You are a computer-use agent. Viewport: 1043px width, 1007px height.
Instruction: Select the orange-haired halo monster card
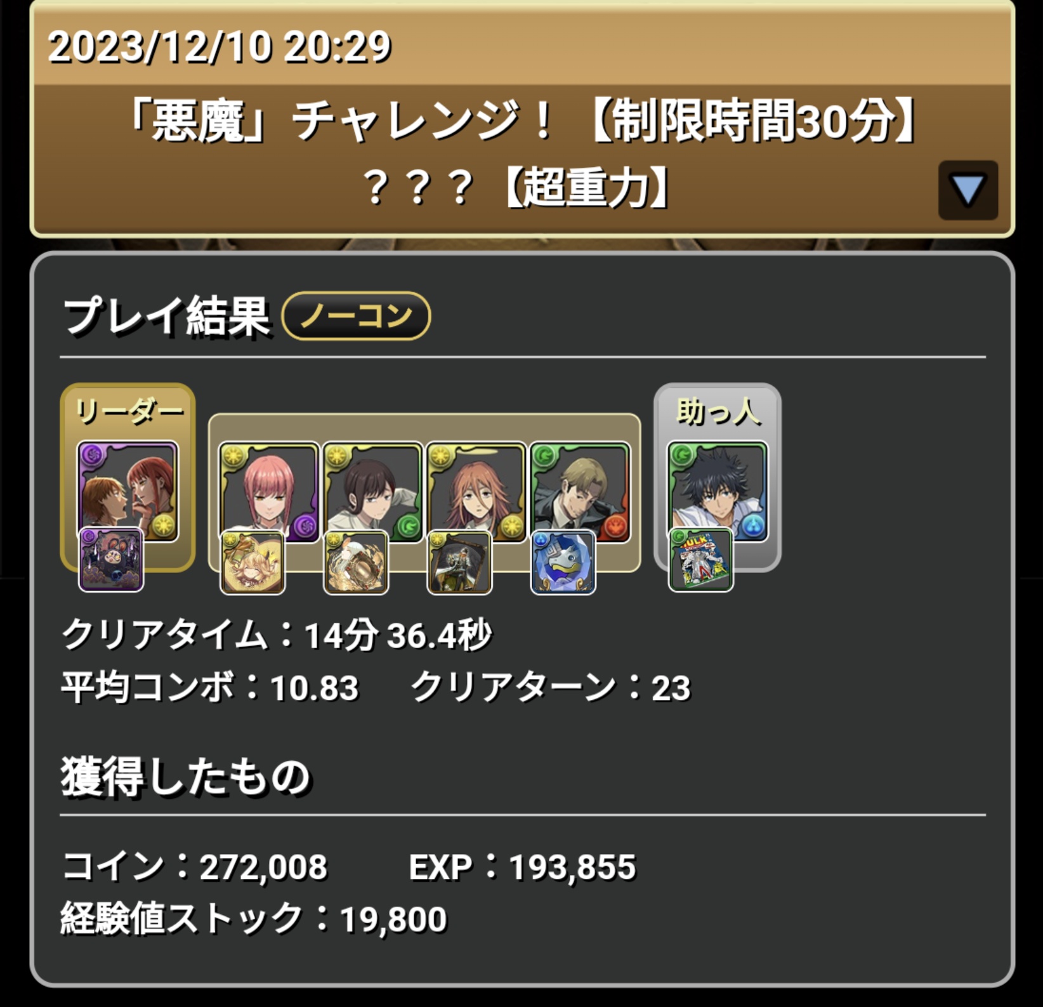[476, 492]
